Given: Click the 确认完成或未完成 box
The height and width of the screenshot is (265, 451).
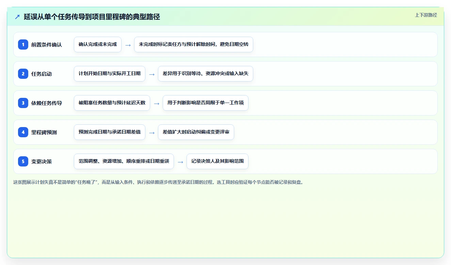Looking at the screenshot, I should [x=98, y=45].
